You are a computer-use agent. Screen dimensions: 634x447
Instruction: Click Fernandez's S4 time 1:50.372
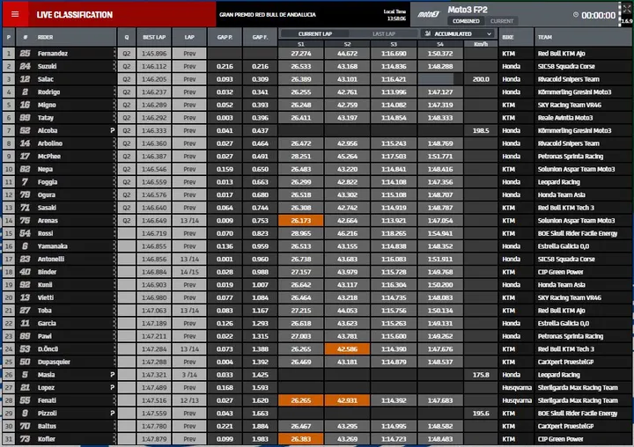tap(440, 54)
